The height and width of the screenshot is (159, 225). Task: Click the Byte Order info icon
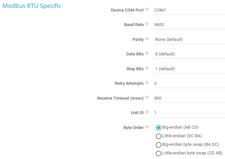(147, 127)
